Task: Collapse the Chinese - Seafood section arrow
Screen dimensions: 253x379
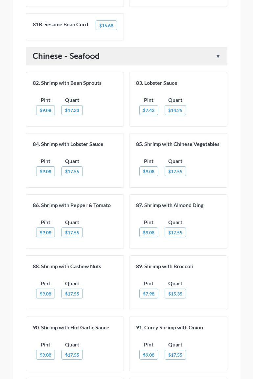Action: click(218, 57)
